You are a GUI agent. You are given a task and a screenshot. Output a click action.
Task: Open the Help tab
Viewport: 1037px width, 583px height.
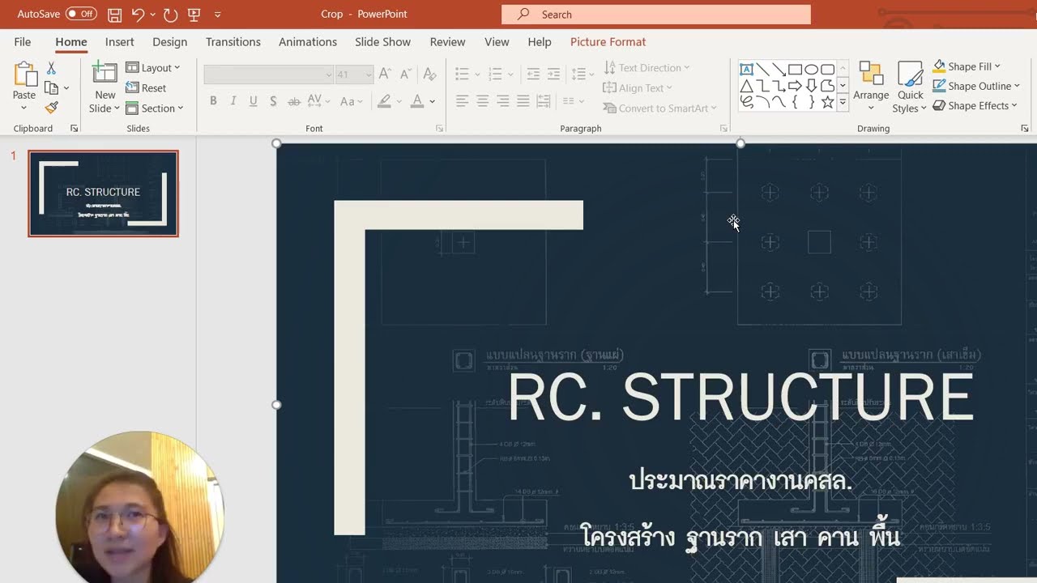coord(540,42)
